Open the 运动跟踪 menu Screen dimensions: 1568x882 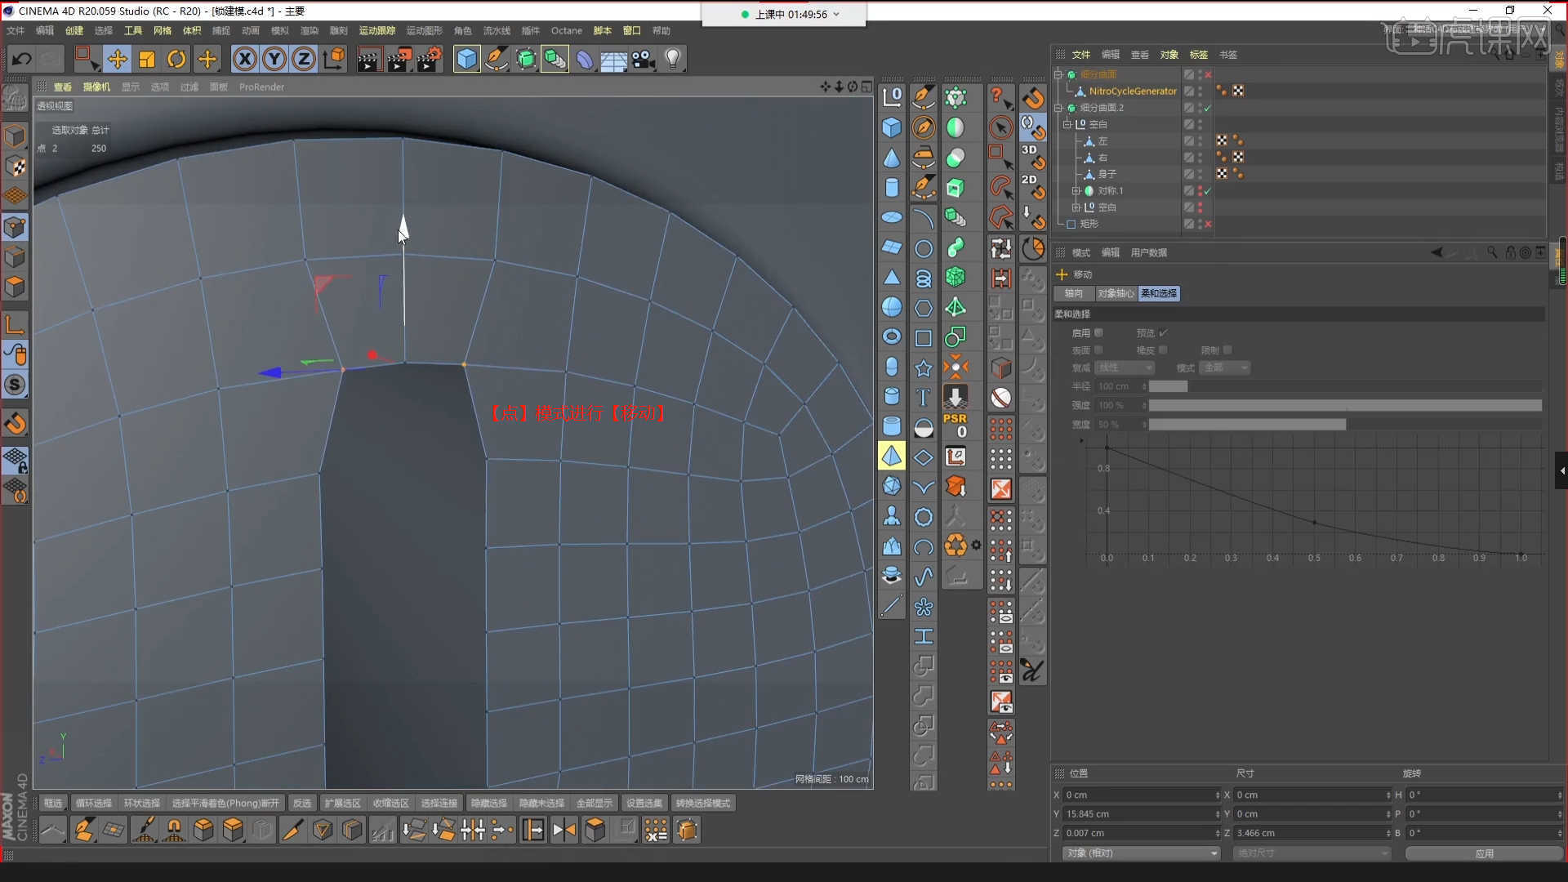(376, 30)
